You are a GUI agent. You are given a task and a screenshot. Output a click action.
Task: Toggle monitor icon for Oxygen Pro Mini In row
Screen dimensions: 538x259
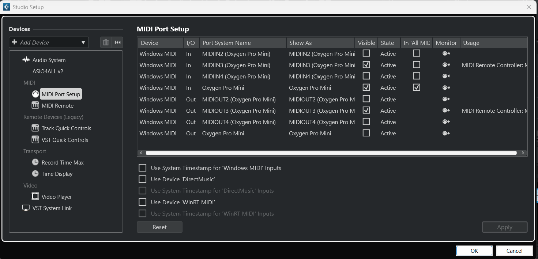coord(446,88)
